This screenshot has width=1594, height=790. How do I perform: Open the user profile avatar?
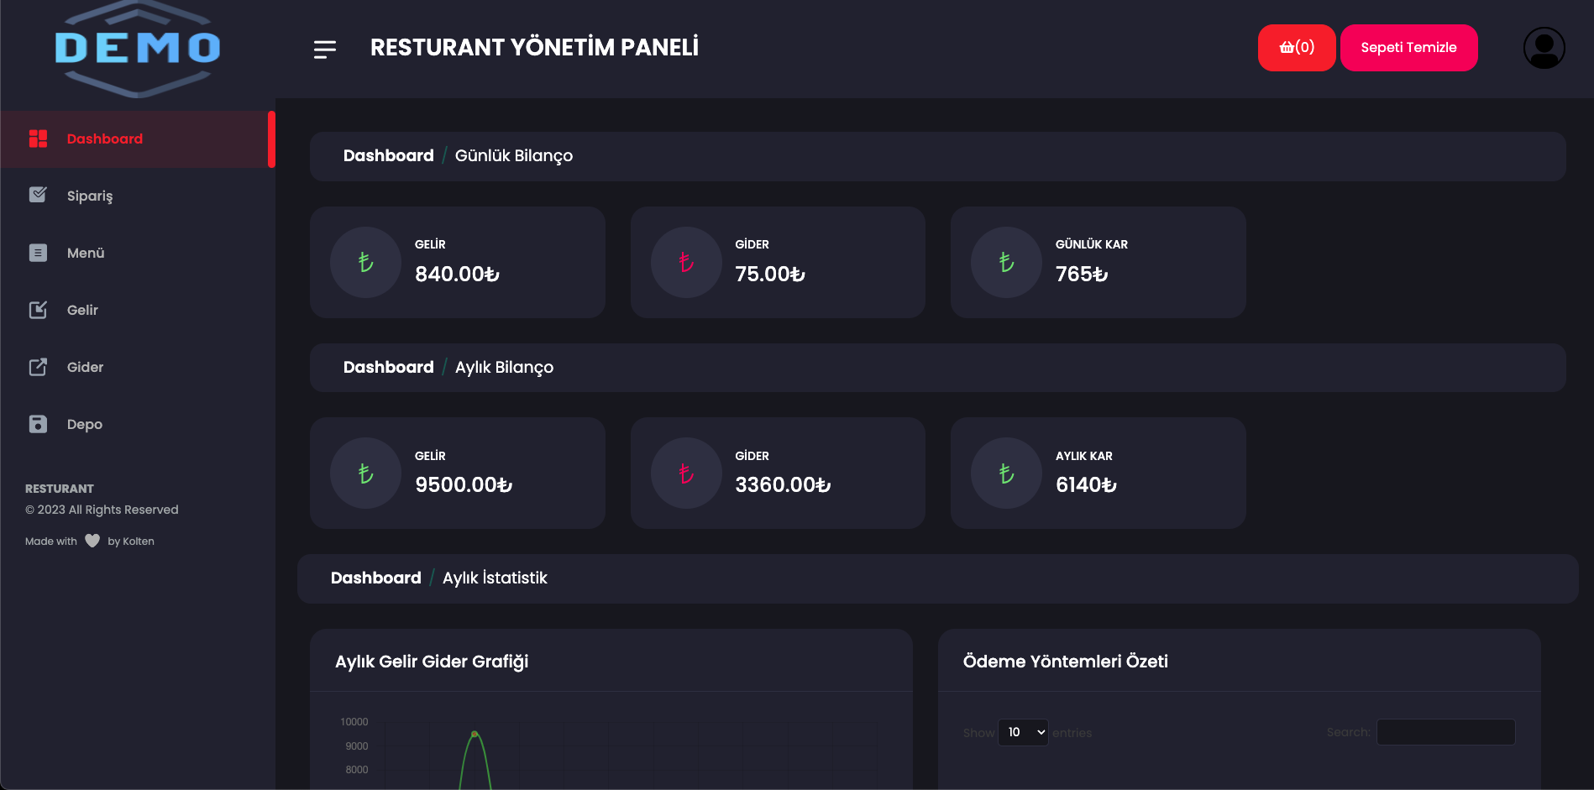click(x=1544, y=48)
